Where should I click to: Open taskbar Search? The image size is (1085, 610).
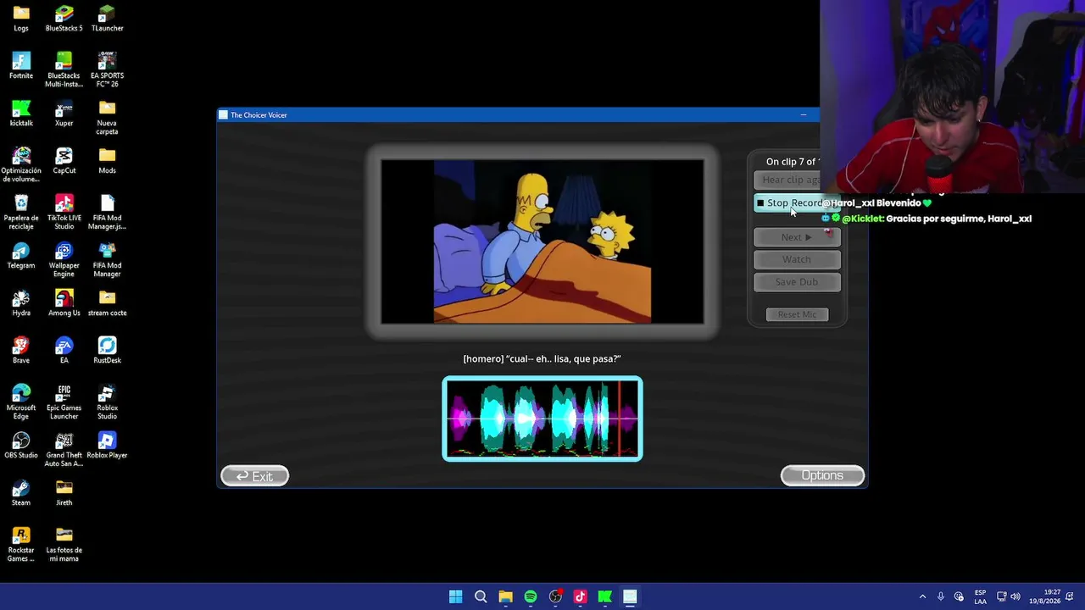click(481, 596)
